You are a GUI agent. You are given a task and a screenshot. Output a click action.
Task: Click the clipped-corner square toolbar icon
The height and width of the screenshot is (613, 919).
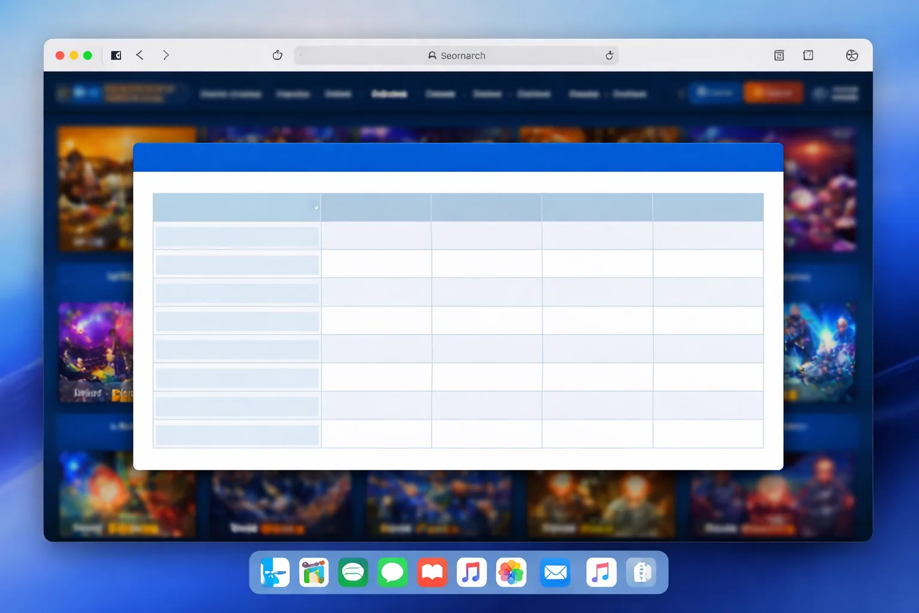(808, 55)
